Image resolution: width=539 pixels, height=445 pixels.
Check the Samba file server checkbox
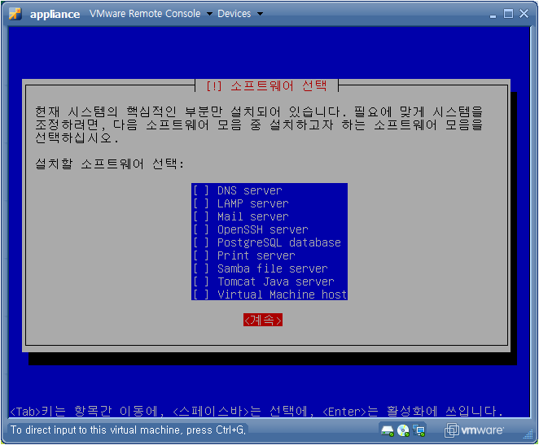pos(201,268)
